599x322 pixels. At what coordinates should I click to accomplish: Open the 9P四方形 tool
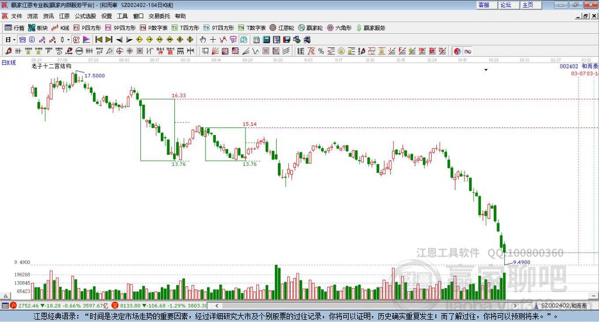click(121, 28)
